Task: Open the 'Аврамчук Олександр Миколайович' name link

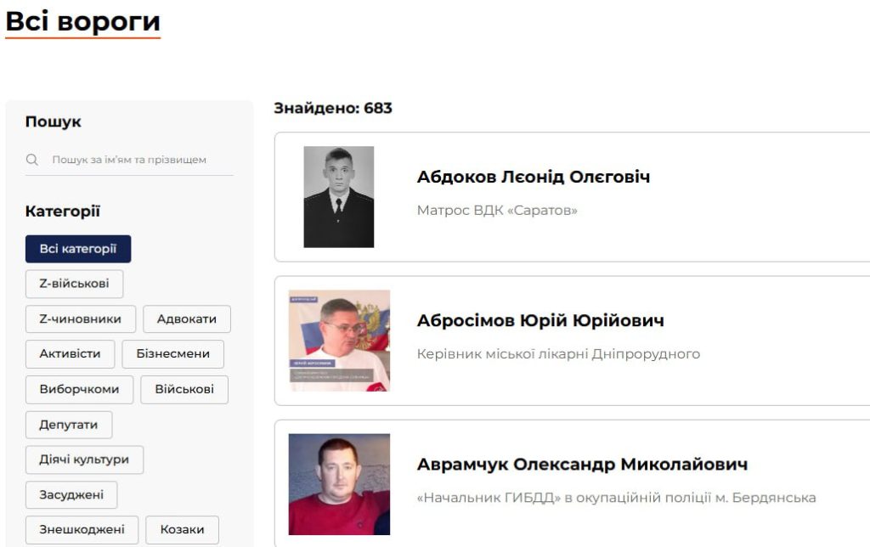Action: [582, 465]
